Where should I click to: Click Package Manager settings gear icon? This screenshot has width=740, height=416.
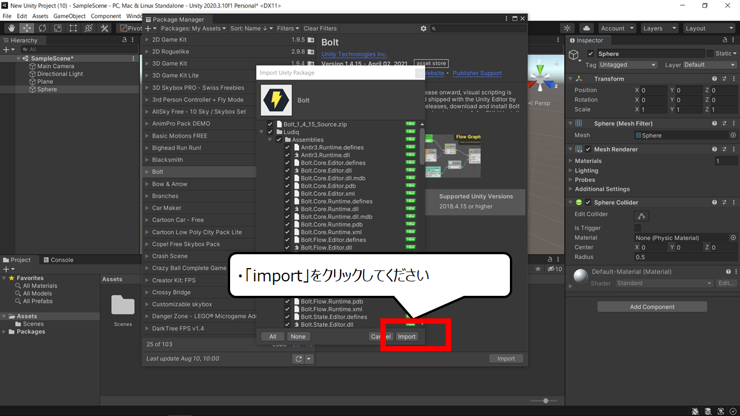pos(424,28)
